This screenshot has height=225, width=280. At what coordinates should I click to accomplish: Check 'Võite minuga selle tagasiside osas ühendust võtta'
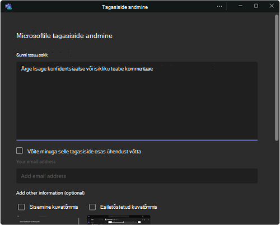[20, 151]
